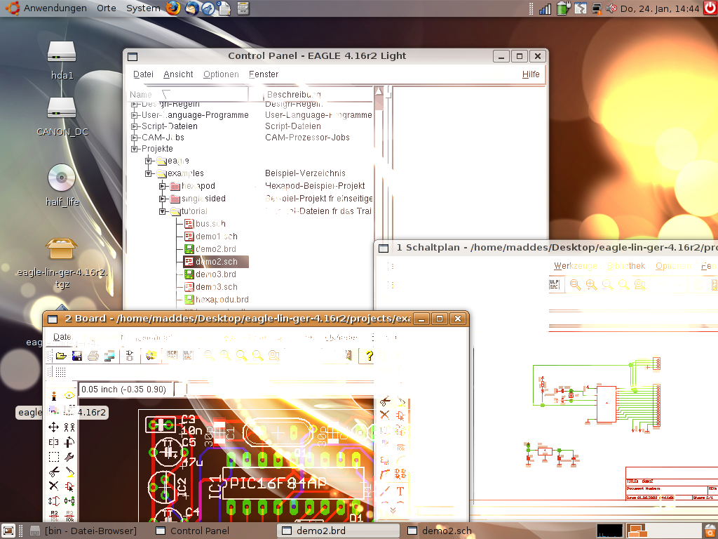The height and width of the screenshot is (539, 718).
Task: Click the SCR script icon in Board toolbar
Action: 172,356
